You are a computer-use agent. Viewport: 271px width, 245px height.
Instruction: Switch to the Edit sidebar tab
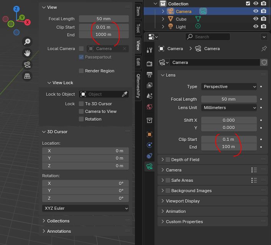pyautogui.click(x=138, y=62)
